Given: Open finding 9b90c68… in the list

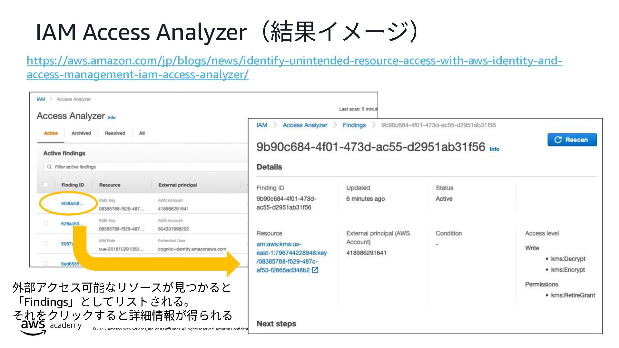Looking at the screenshot, I should (x=72, y=203).
